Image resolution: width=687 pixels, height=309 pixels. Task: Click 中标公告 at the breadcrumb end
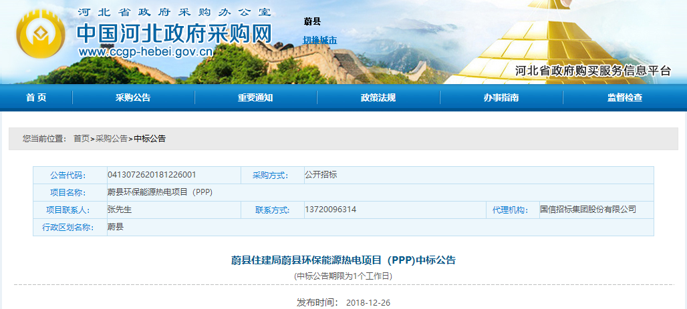[150, 139]
